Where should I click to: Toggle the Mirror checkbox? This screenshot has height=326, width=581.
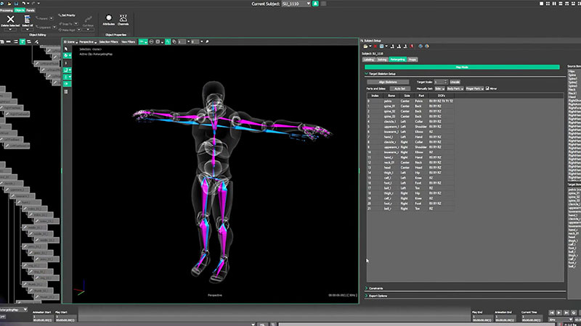[x=487, y=88]
